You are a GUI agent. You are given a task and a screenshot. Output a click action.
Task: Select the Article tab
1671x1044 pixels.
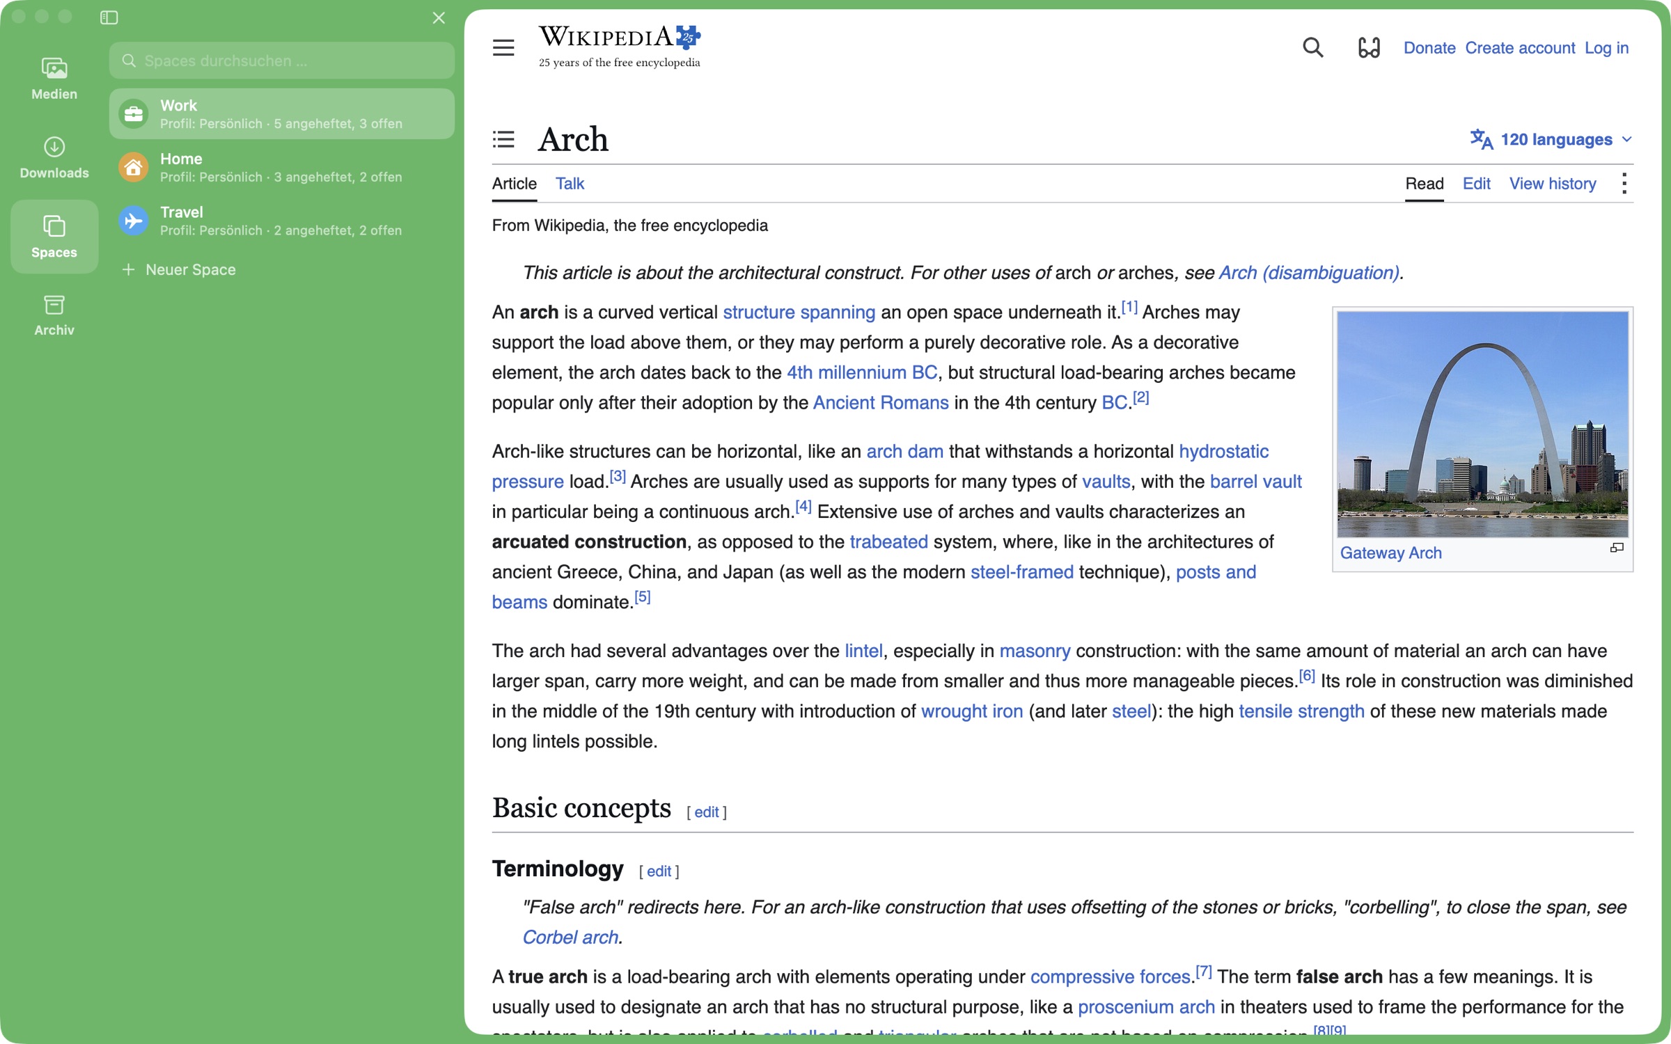click(x=515, y=184)
